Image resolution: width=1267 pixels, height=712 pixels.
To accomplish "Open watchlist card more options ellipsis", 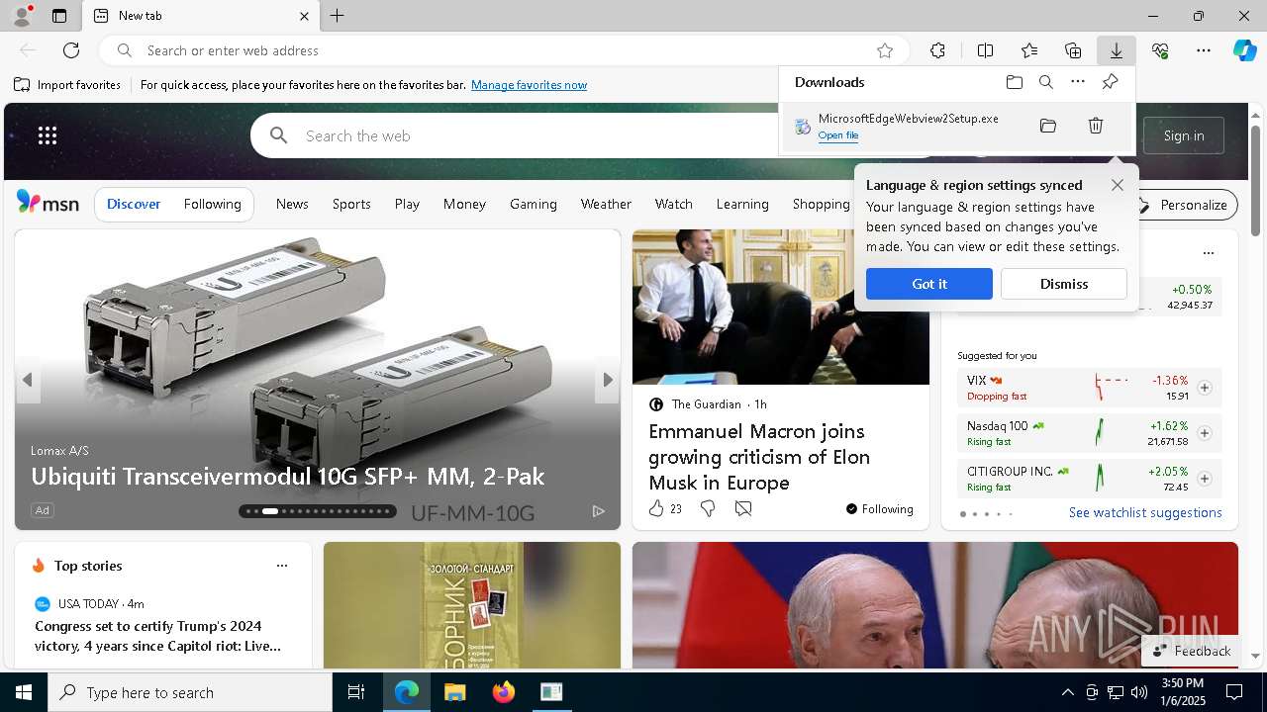I will [x=1208, y=253].
